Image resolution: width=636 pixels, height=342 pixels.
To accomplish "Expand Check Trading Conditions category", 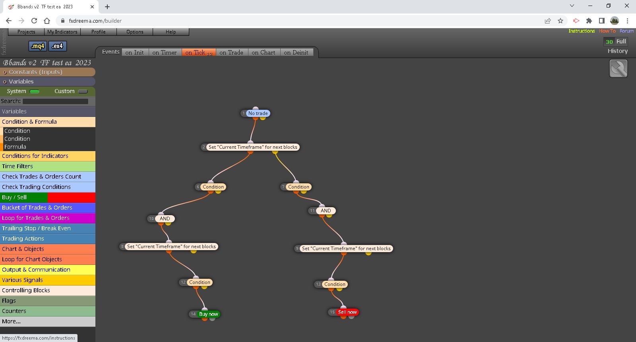I will [x=48, y=187].
